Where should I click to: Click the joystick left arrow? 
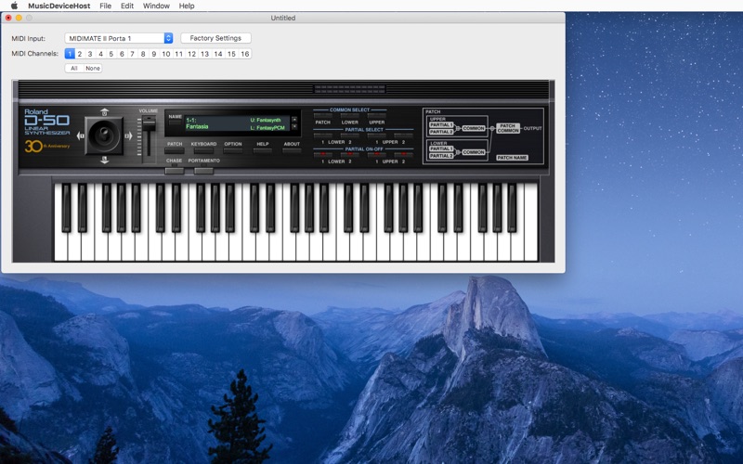tap(80, 136)
